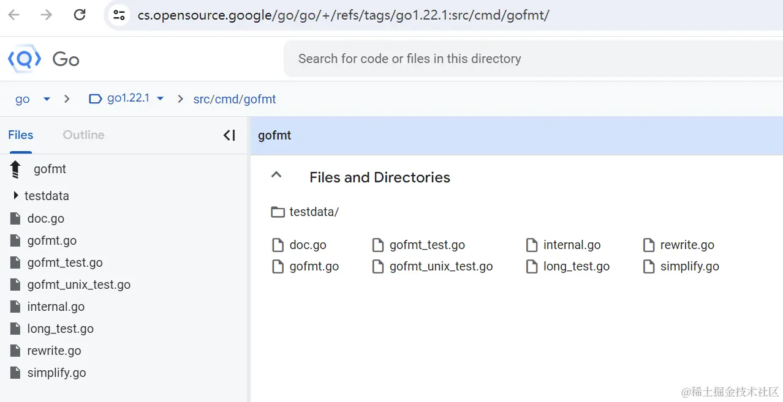Select the Files tab
The image size is (783, 402).
[21, 135]
